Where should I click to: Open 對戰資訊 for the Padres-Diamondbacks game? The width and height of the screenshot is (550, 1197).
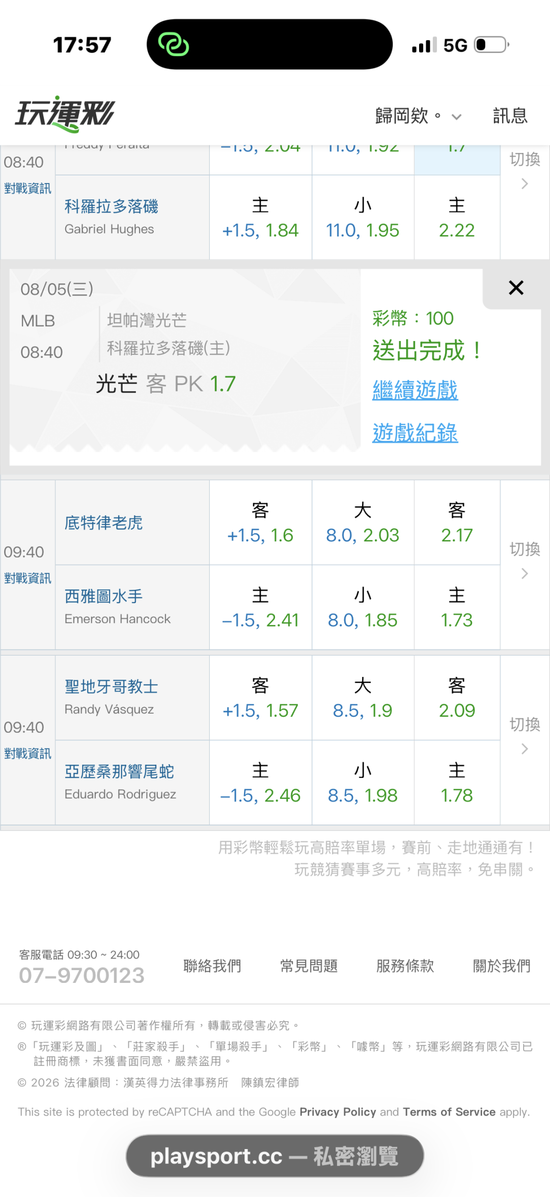coord(28,753)
